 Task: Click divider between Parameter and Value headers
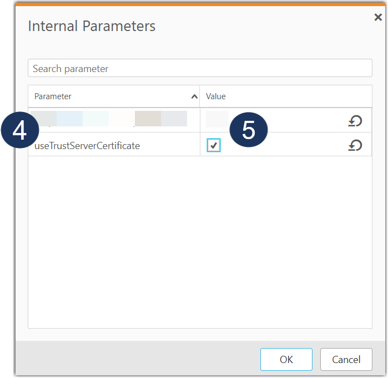pyautogui.click(x=200, y=96)
